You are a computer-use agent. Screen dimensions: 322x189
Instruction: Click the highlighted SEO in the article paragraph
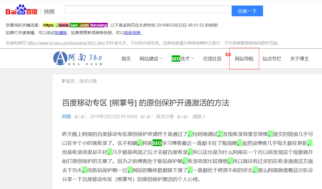pyautogui.click(x=157, y=143)
